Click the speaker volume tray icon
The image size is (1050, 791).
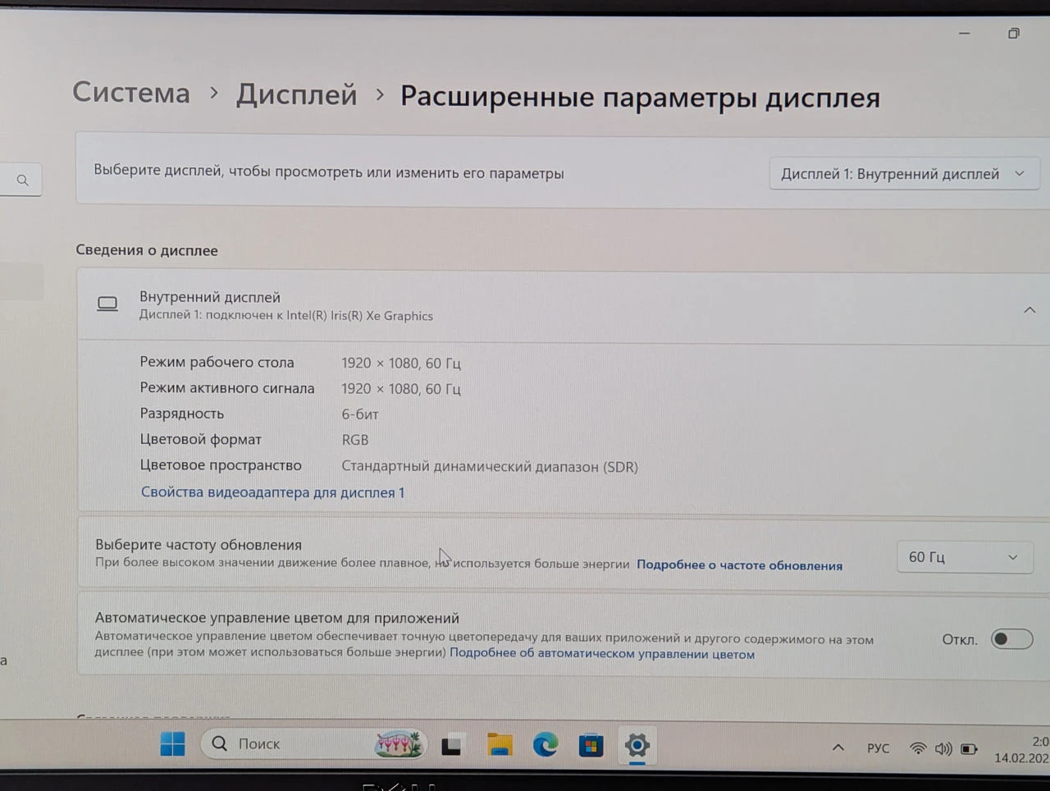coord(943,748)
